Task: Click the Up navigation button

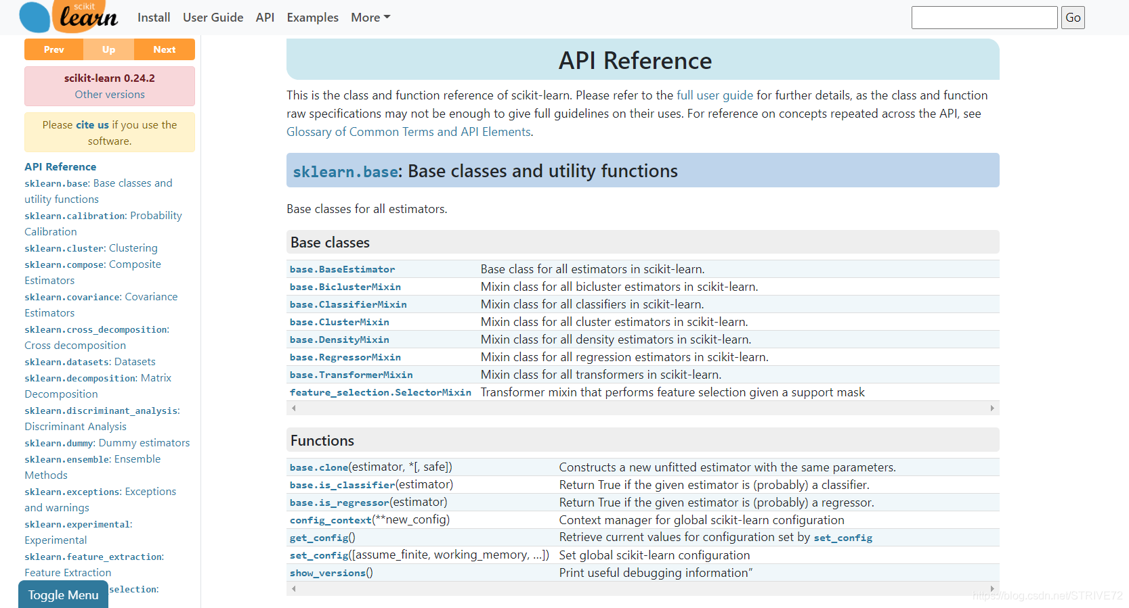Action: coord(108,49)
